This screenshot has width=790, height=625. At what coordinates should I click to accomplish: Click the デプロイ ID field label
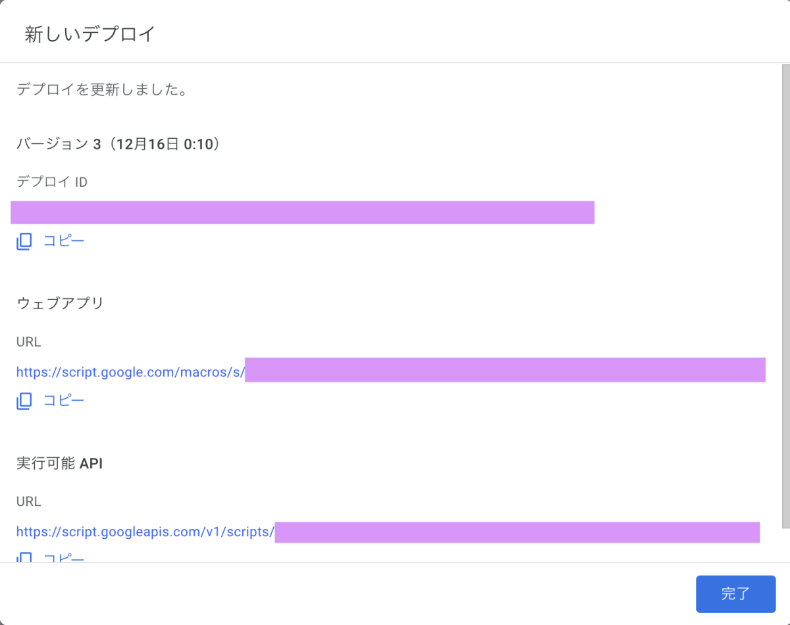(52, 182)
